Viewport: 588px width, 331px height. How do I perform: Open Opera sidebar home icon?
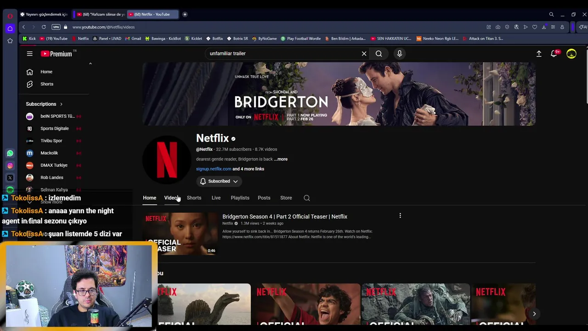click(10, 29)
